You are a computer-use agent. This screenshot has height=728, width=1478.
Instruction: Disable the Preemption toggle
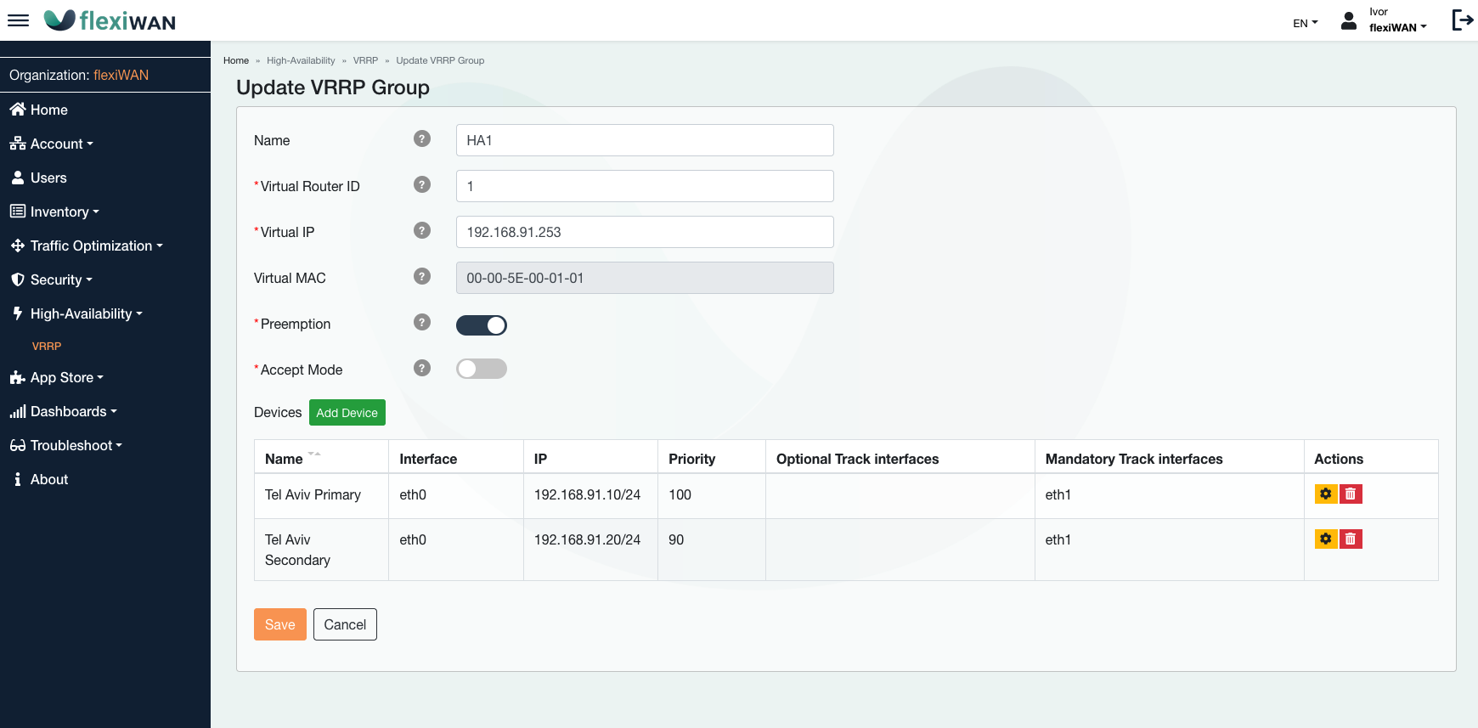[481, 324]
